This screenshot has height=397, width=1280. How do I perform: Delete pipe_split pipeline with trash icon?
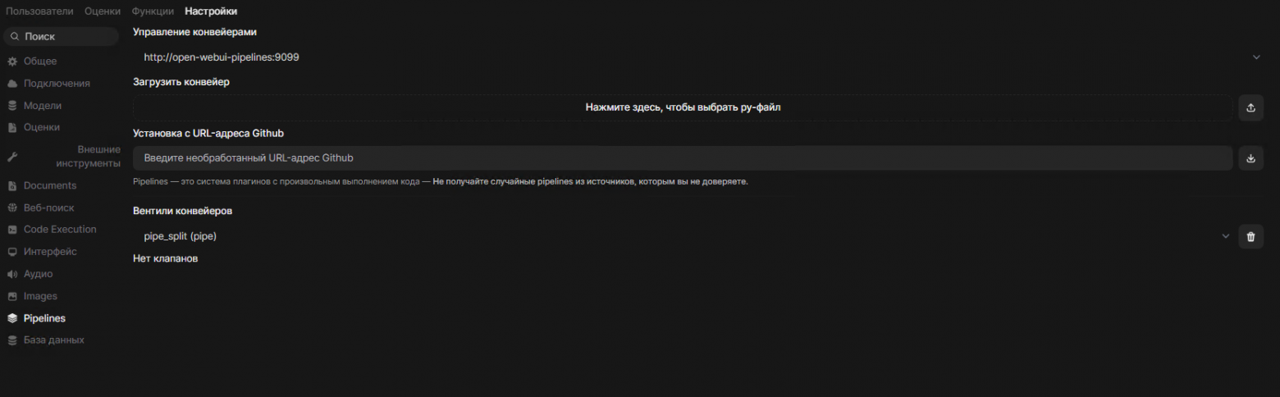1250,236
